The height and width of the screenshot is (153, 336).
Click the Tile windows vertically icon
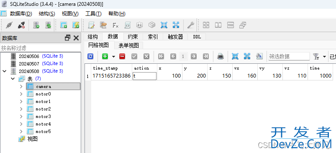[x=231, y=25]
